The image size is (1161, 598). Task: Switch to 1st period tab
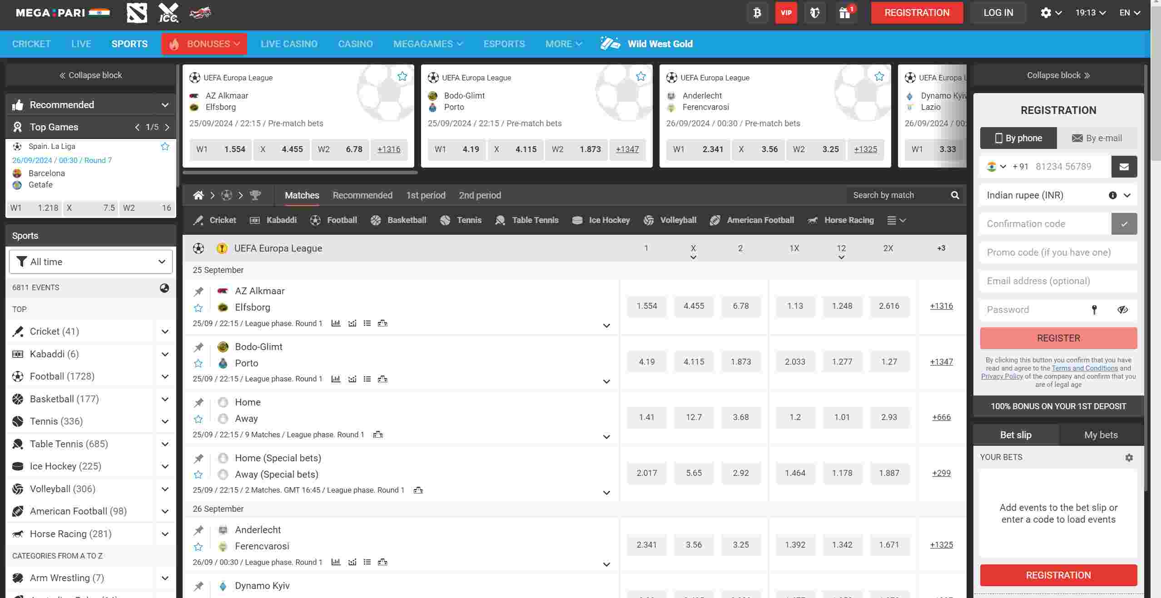[426, 195]
